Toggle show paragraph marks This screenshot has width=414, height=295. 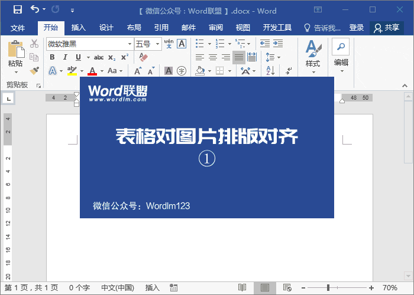(289, 71)
